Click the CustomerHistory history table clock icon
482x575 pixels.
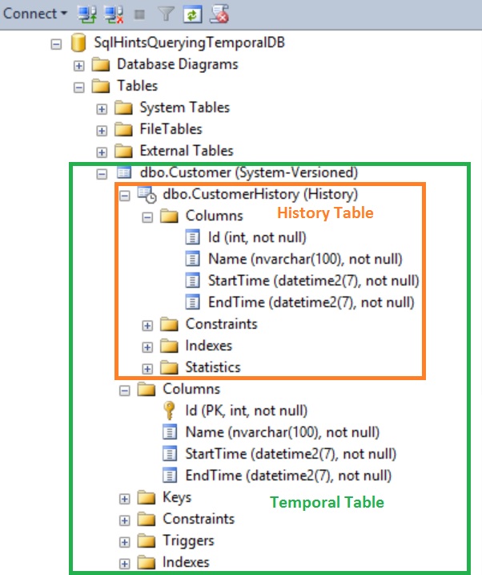[x=147, y=195]
